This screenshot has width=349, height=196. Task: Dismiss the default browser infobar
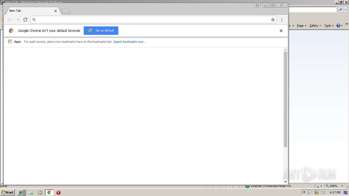tap(281, 31)
